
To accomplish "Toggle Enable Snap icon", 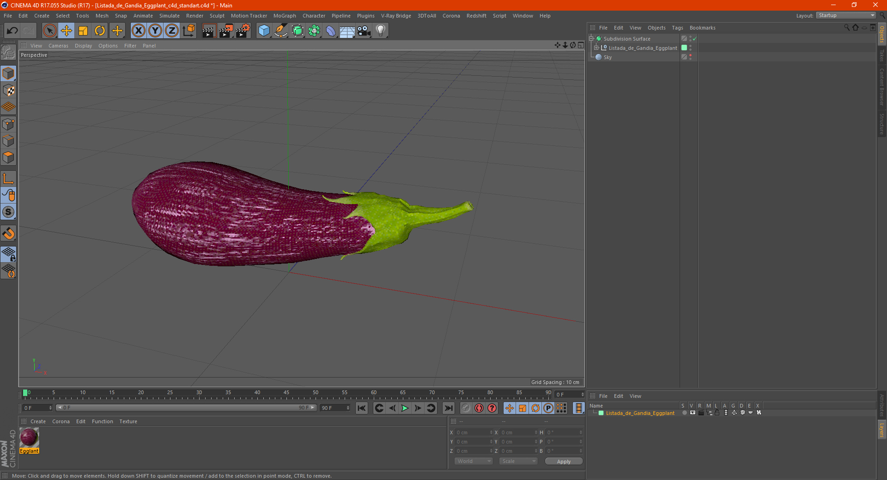I will [8, 212].
